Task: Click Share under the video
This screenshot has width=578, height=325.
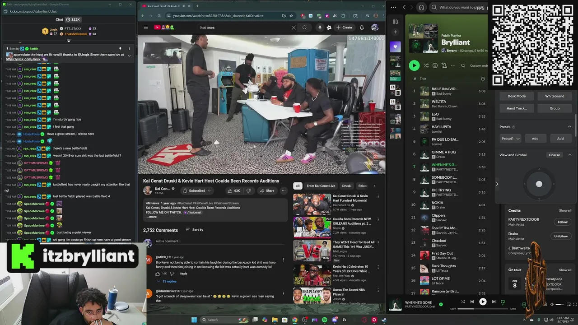Action: click(x=267, y=190)
